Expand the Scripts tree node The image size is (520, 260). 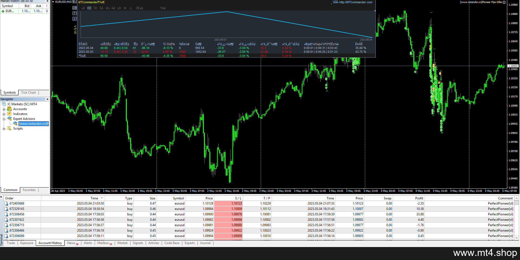4,129
